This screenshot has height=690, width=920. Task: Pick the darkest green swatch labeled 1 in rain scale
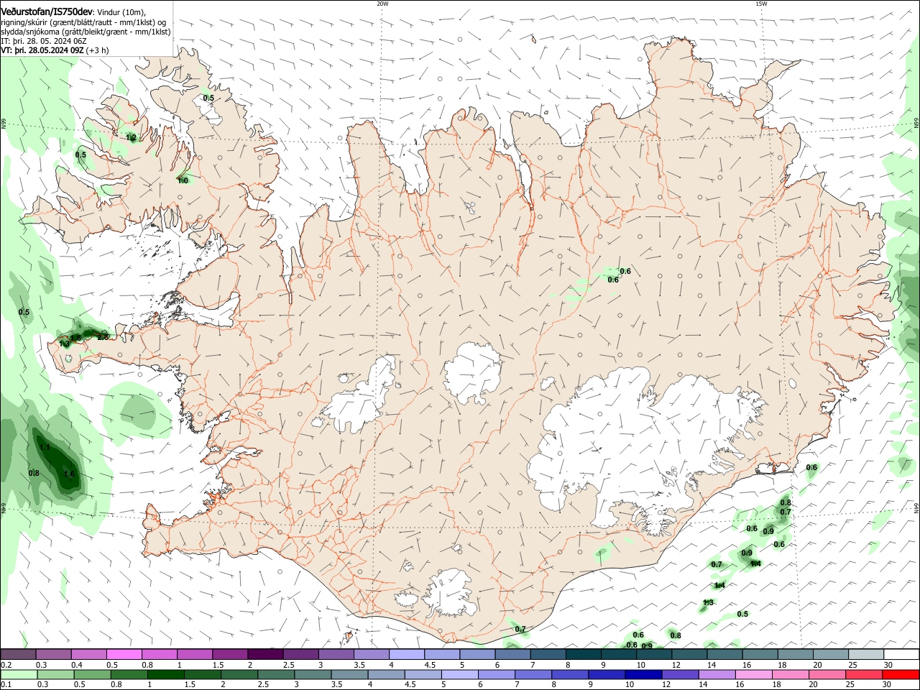point(165,675)
